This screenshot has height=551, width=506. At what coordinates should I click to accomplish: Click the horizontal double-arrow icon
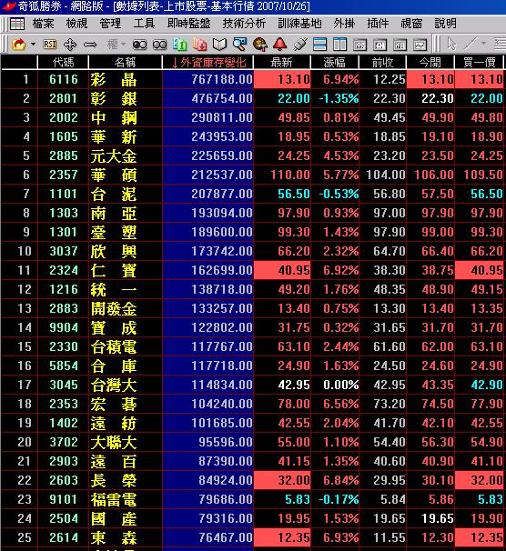click(x=90, y=45)
